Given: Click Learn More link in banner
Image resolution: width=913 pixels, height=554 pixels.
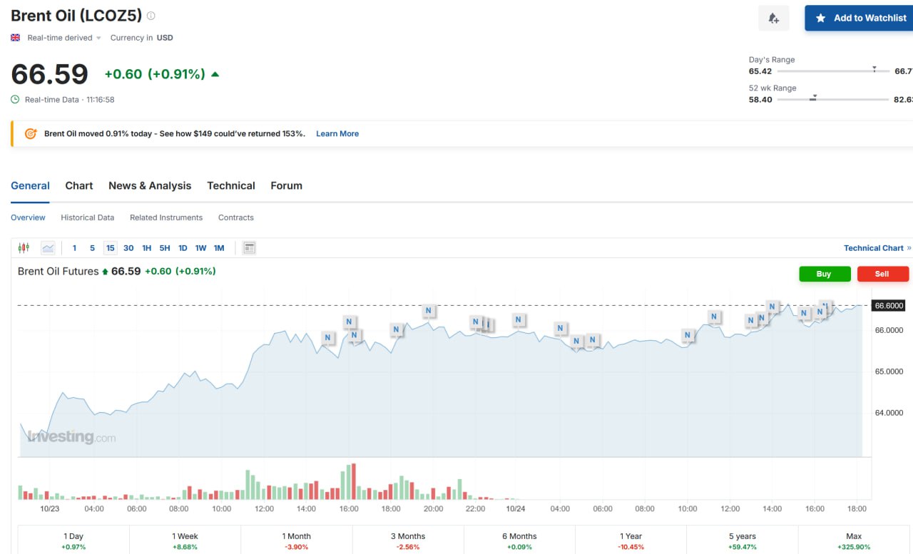Looking at the screenshot, I should [337, 133].
